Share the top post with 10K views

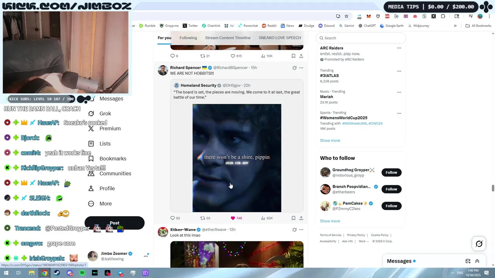301,56
